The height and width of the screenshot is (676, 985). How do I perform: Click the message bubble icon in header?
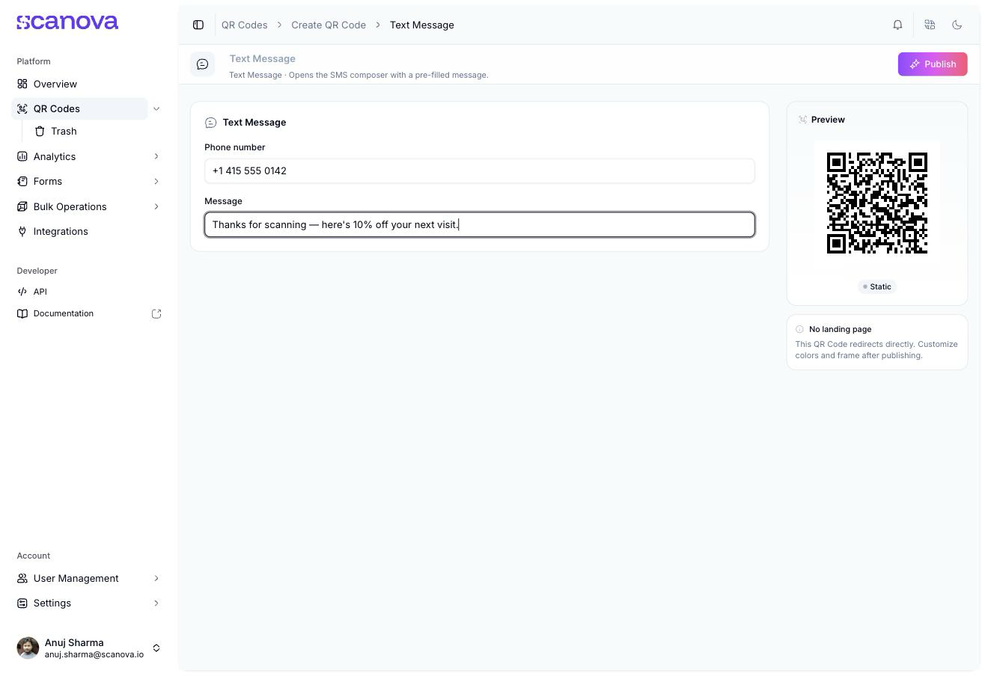(x=202, y=64)
